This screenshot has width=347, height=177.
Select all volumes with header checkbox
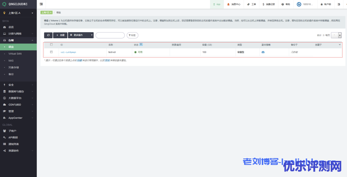pyautogui.click(x=51, y=45)
